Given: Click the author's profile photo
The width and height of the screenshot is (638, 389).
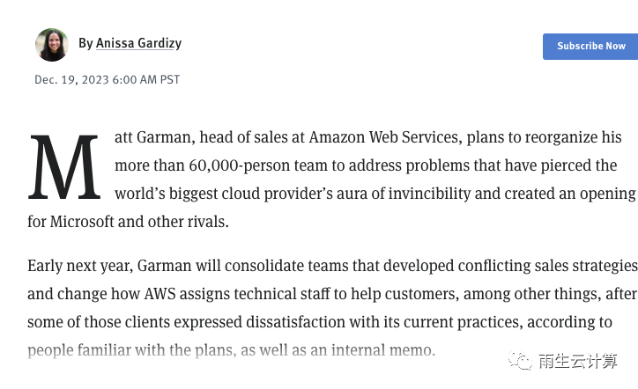Looking at the screenshot, I should coord(52,44).
